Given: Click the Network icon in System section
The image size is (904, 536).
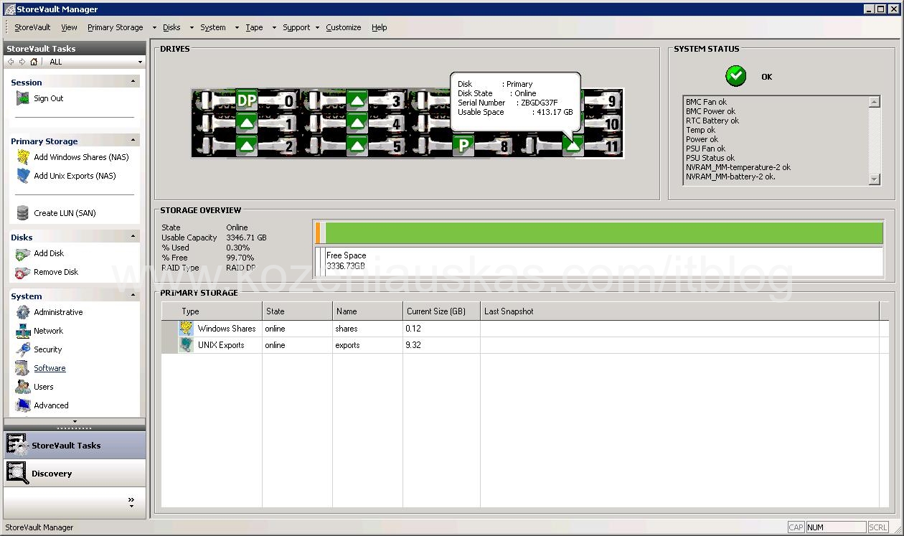Looking at the screenshot, I should coord(23,331).
